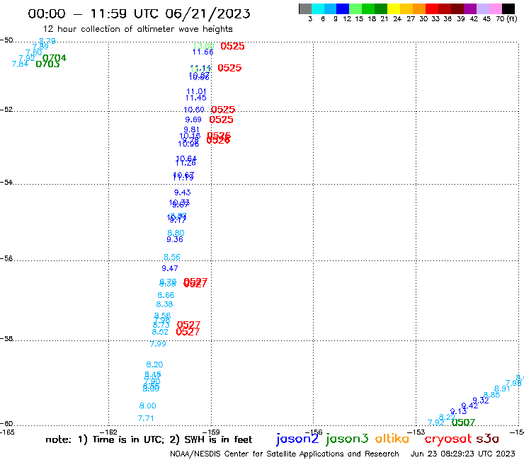Click the timestamp 'Jun 23 08:29:23 UTC 2023'

click(x=462, y=454)
